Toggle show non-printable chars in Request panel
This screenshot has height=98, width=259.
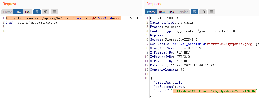pyautogui.click(x=45, y=12)
